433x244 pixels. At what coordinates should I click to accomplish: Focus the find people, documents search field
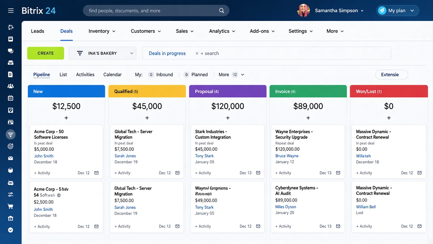click(x=156, y=11)
